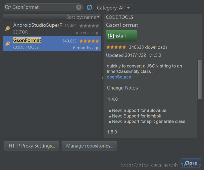Click the splitter handle between panels
Screen dimensions: 204x170
103,76
